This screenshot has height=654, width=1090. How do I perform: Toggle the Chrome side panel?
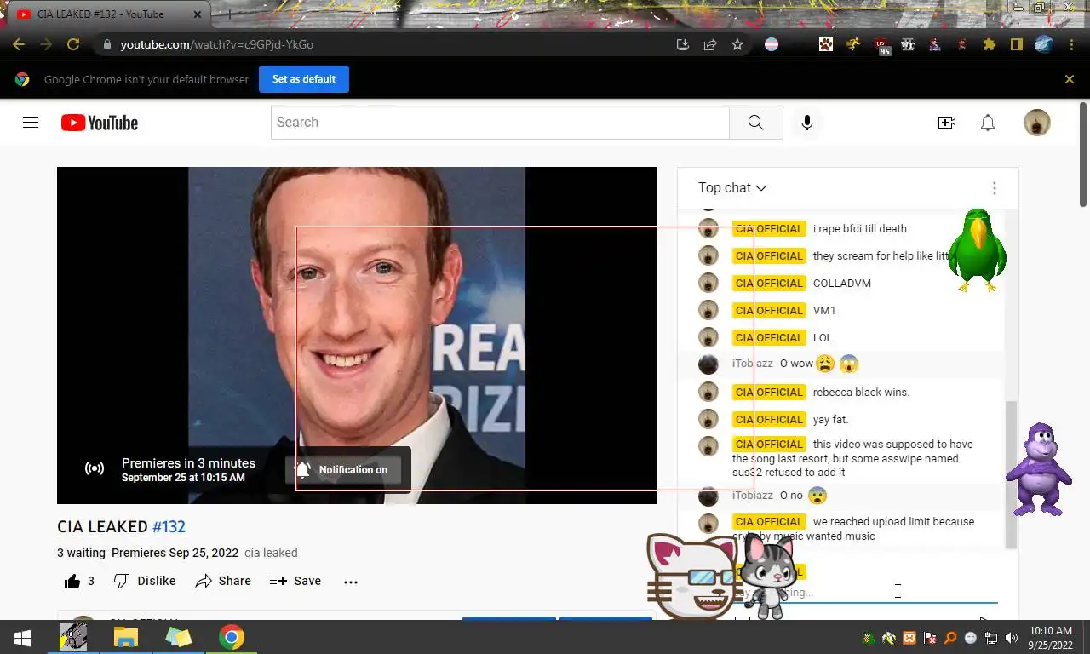pos(1017,44)
